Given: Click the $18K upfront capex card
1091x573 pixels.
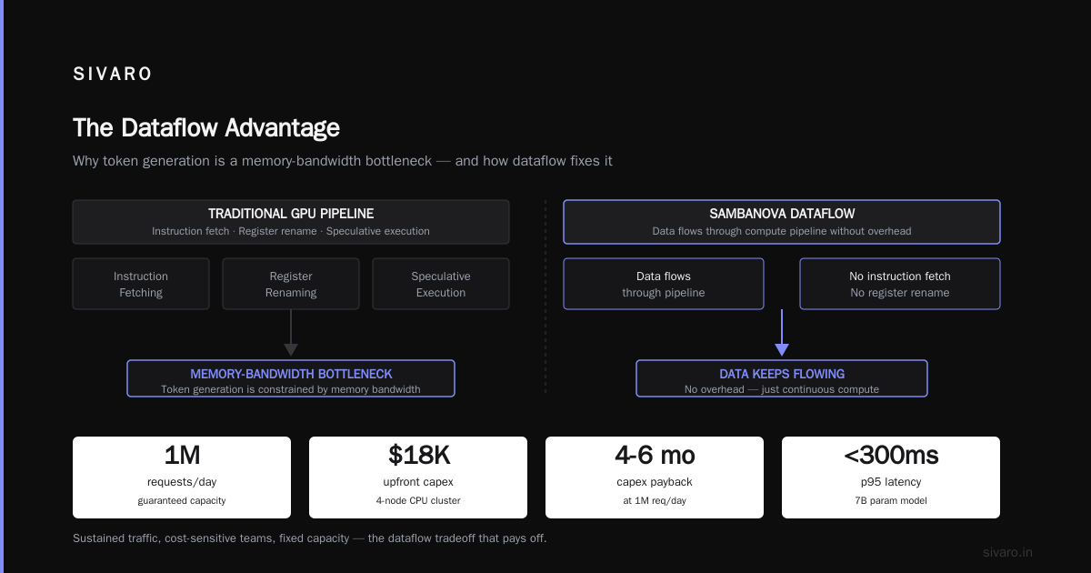Looking at the screenshot, I should tap(418, 477).
